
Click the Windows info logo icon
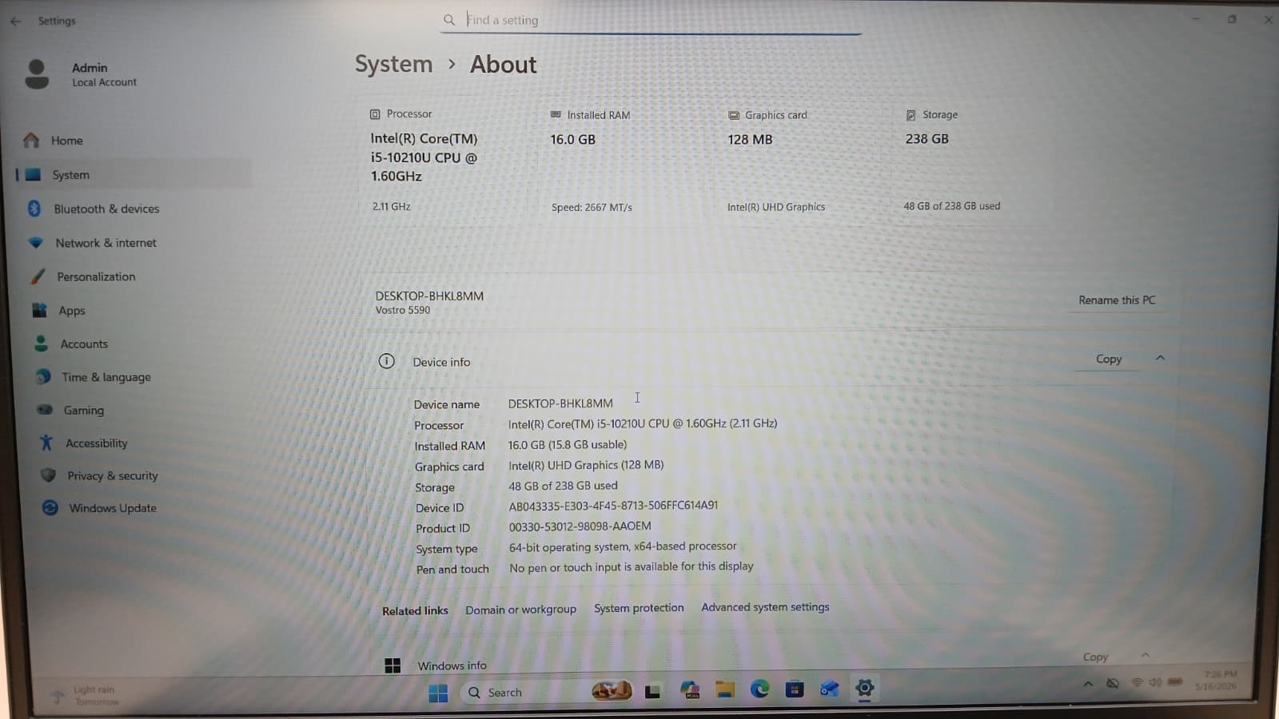[x=392, y=665]
